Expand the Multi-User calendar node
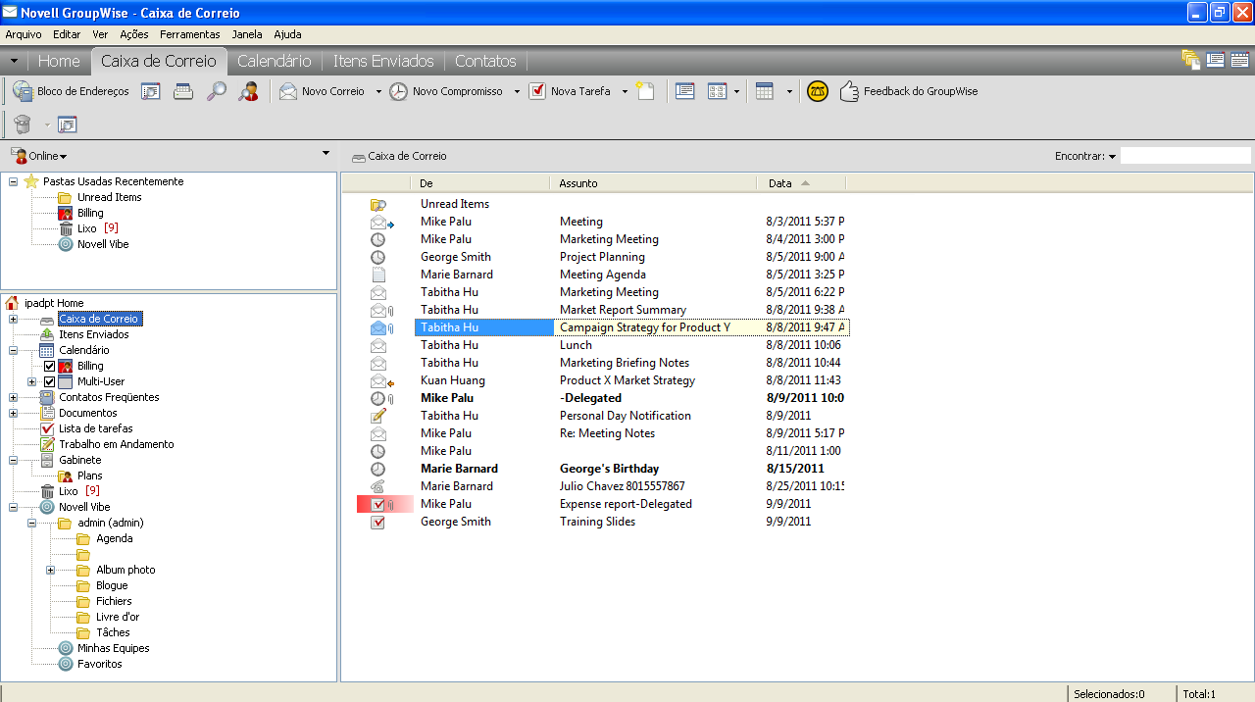This screenshot has width=1255, height=702. coord(31,381)
